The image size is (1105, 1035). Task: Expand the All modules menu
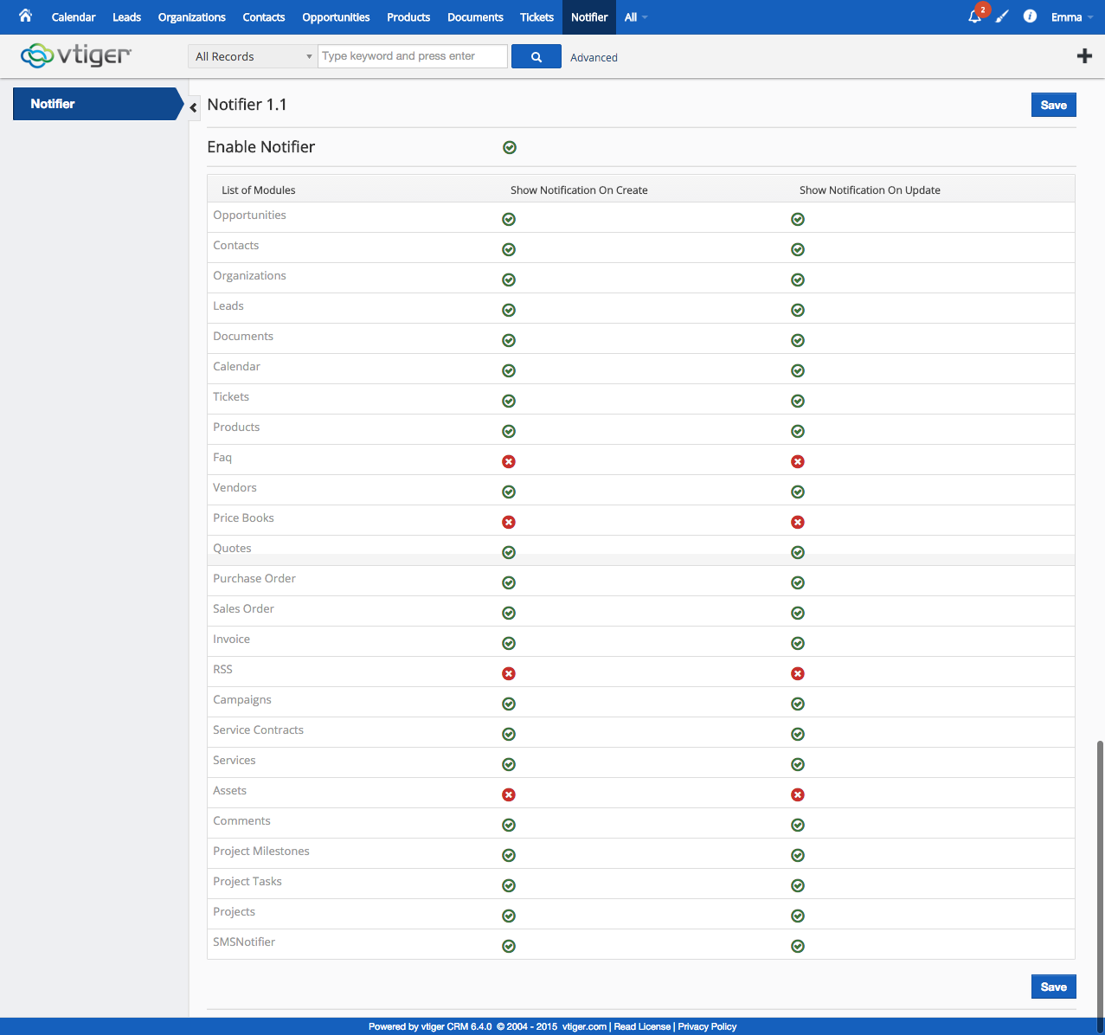click(636, 17)
